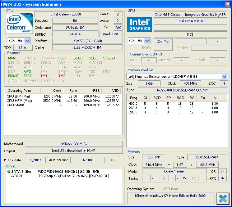The image size is (232, 207).
Task: Click the DDR2-SDRAM memory type field
Action: (207, 157)
